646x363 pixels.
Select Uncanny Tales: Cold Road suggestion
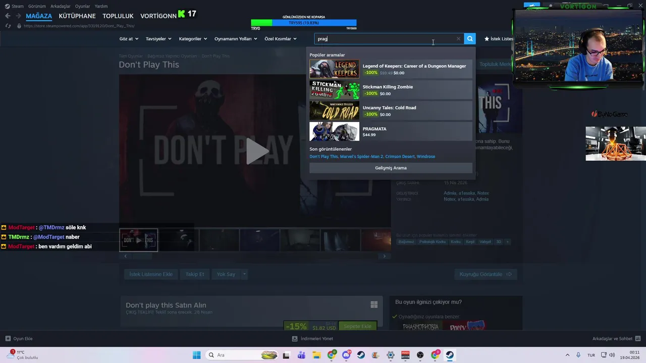(x=391, y=111)
